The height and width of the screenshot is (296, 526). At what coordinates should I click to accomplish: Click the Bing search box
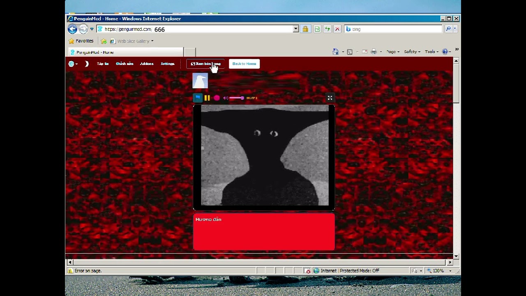coord(393,29)
